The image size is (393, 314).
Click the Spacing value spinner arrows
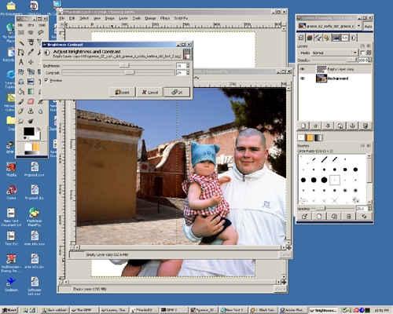point(369,208)
